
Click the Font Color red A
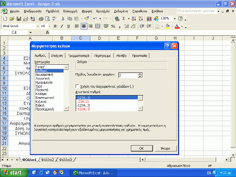[177, 26]
